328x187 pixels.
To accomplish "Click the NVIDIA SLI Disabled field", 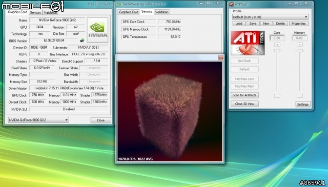I will click(69, 109).
